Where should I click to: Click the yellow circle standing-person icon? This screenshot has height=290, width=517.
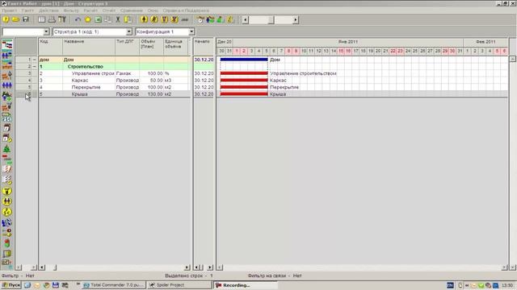pos(144,19)
